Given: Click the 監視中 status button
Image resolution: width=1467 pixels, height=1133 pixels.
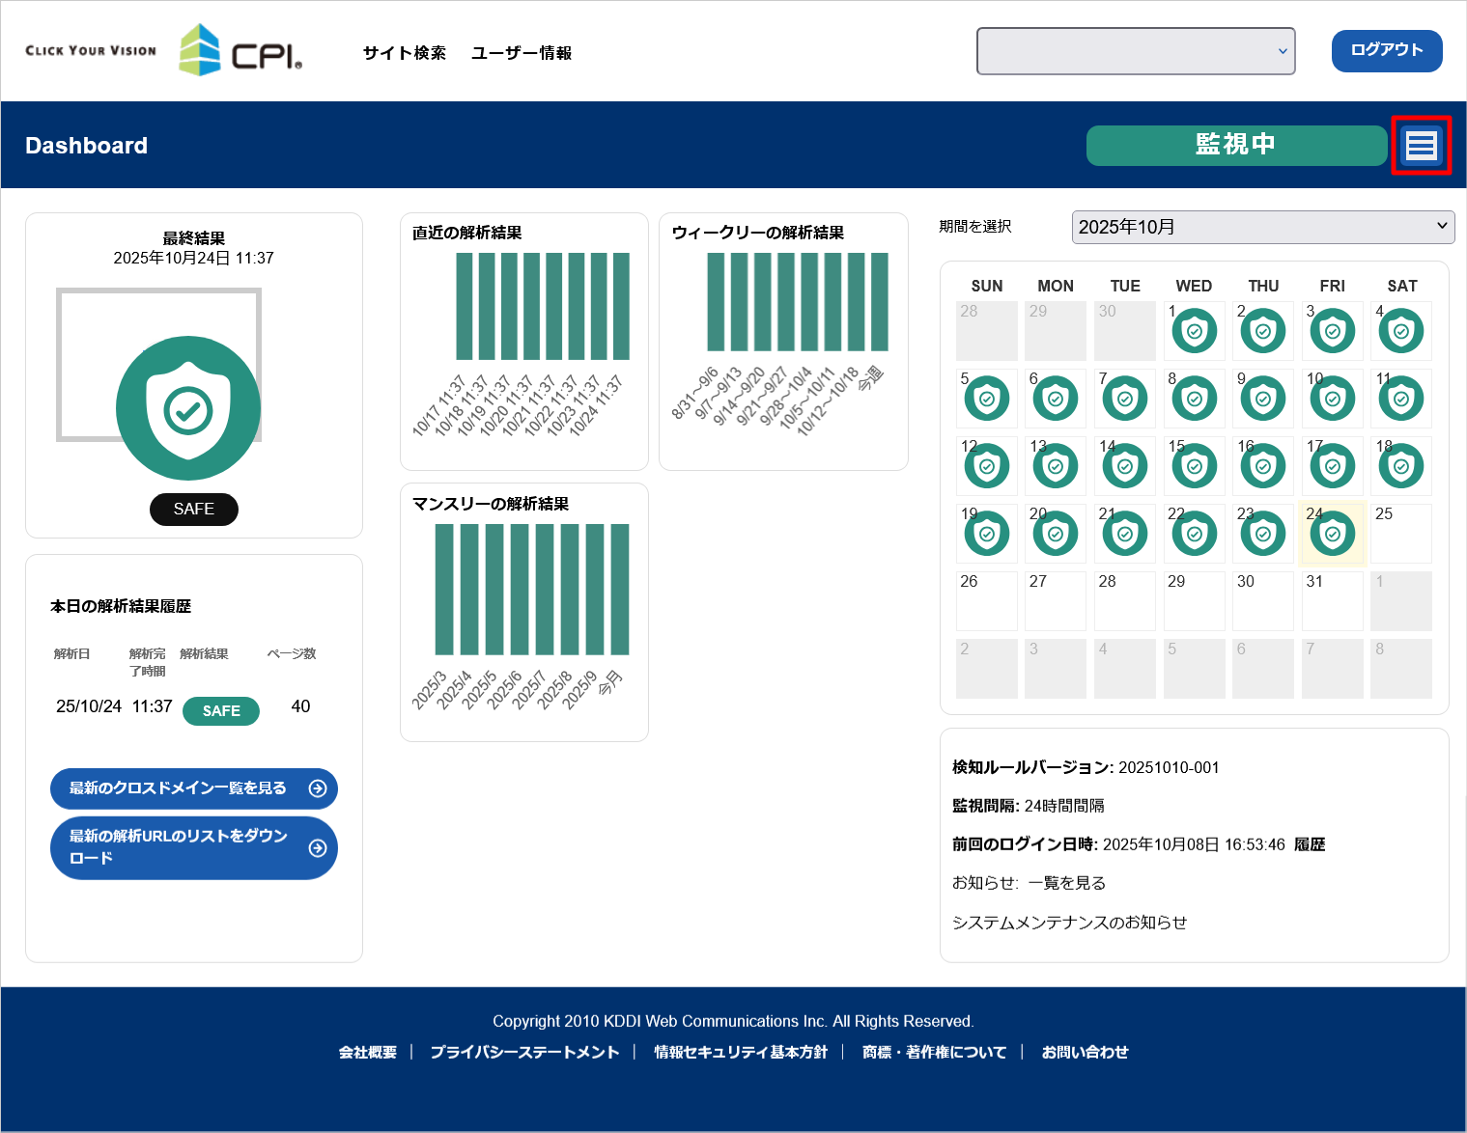Looking at the screenshot, I should click(x=1235, y=145).
